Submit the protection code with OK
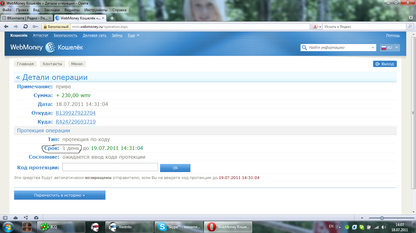 (175, 168)
